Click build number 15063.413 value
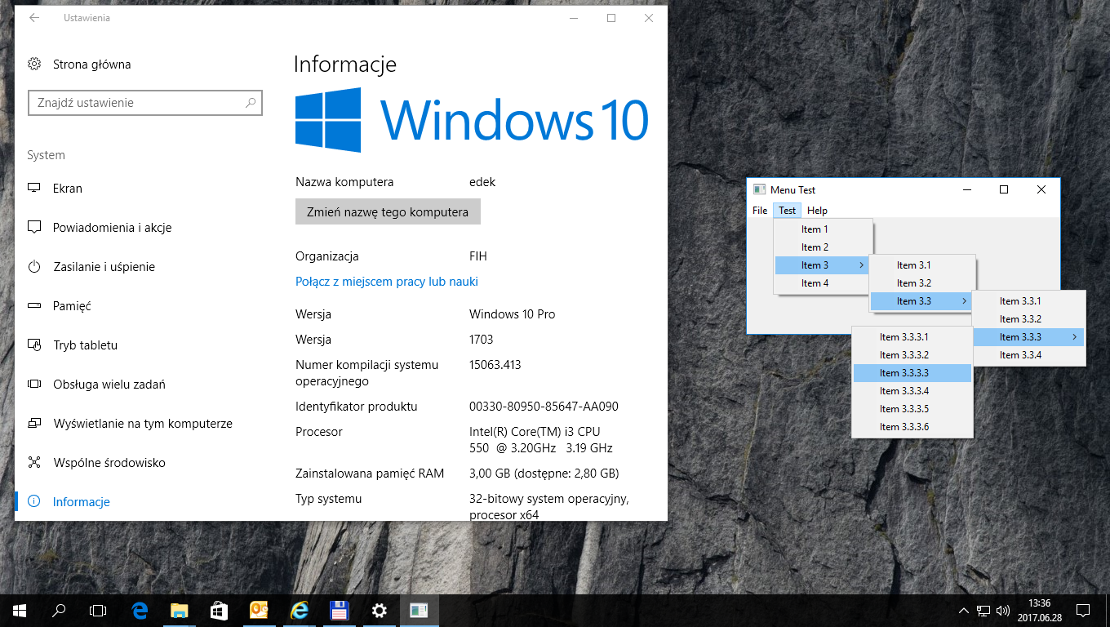 point(495,365)
